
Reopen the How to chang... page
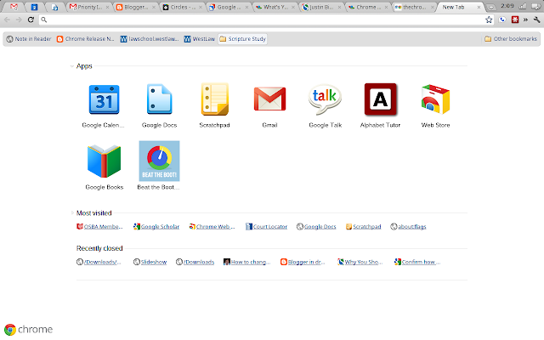coord(247,262)
